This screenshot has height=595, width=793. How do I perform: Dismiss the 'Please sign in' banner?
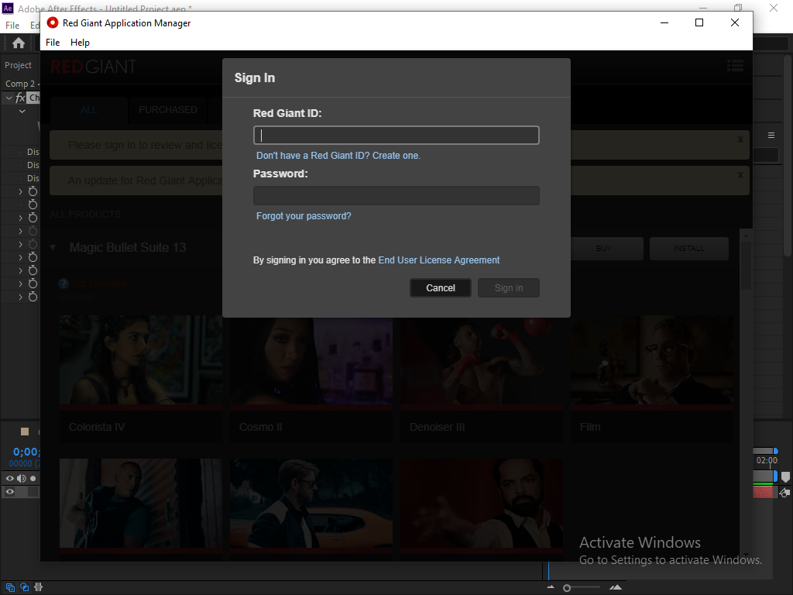coord(740,139)
